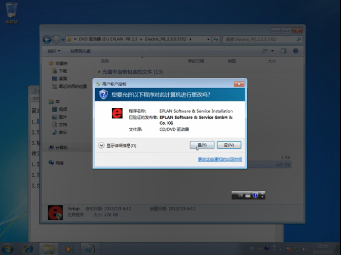Click help icon on floating language bar
This screenshot has width=341, height=255.
pyautogui.click(x=256, y=195)
